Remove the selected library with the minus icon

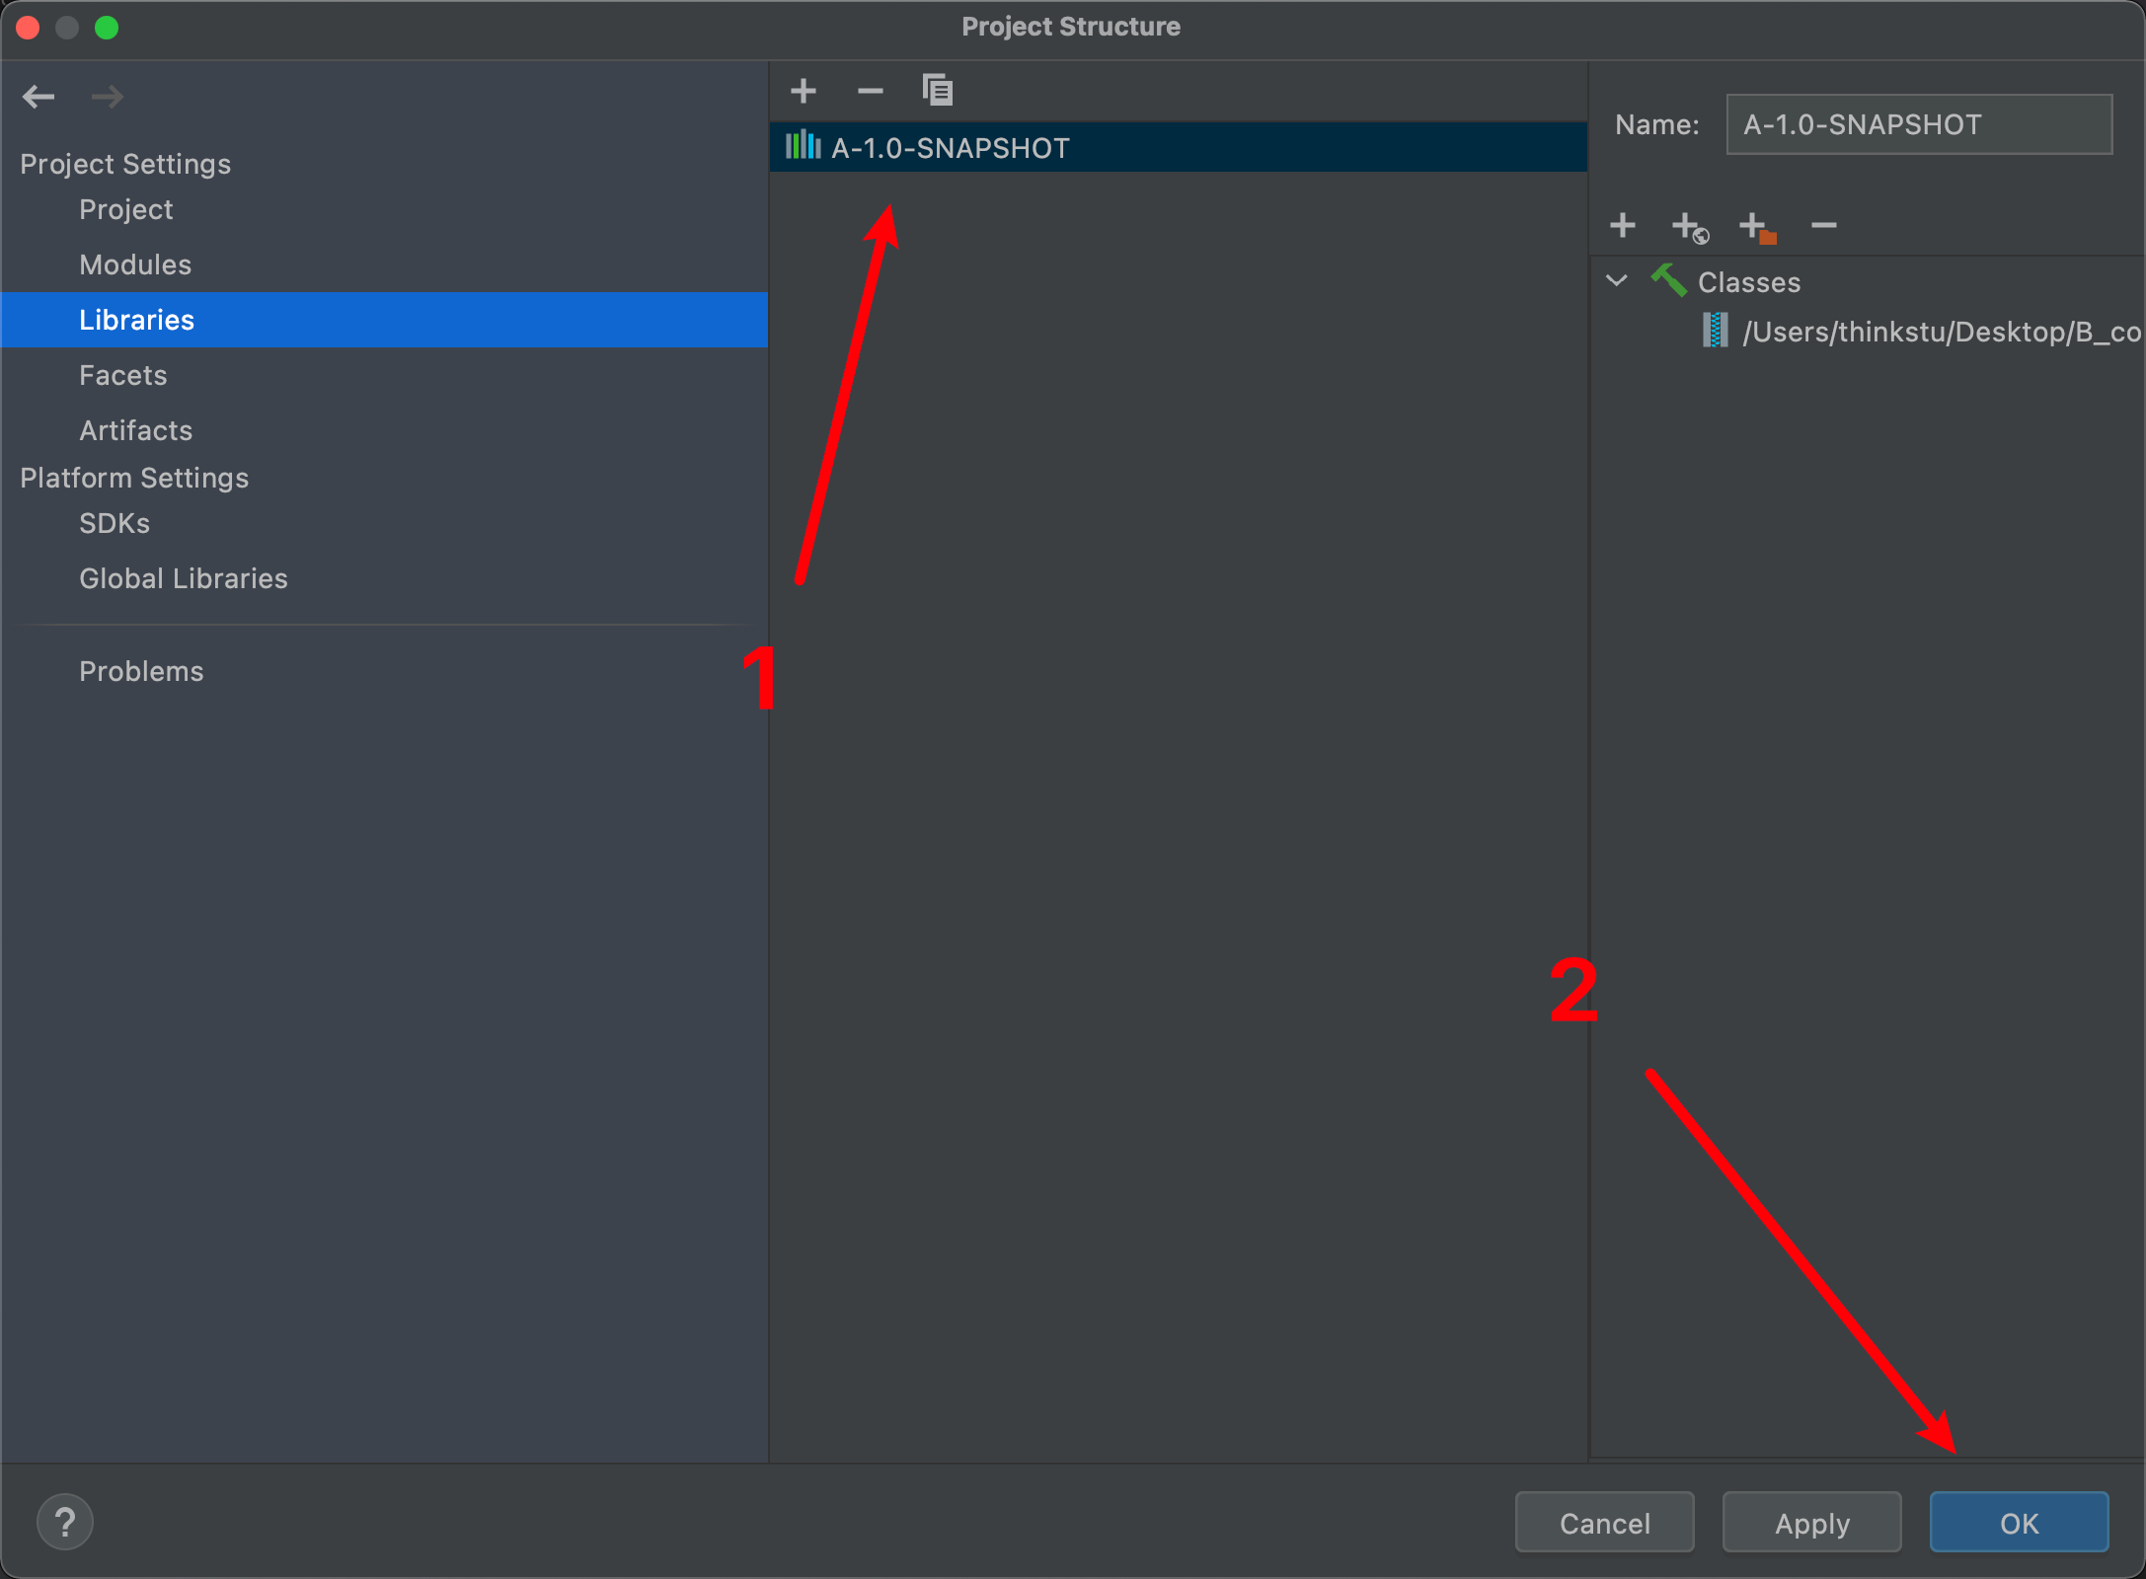pos(870,91)
